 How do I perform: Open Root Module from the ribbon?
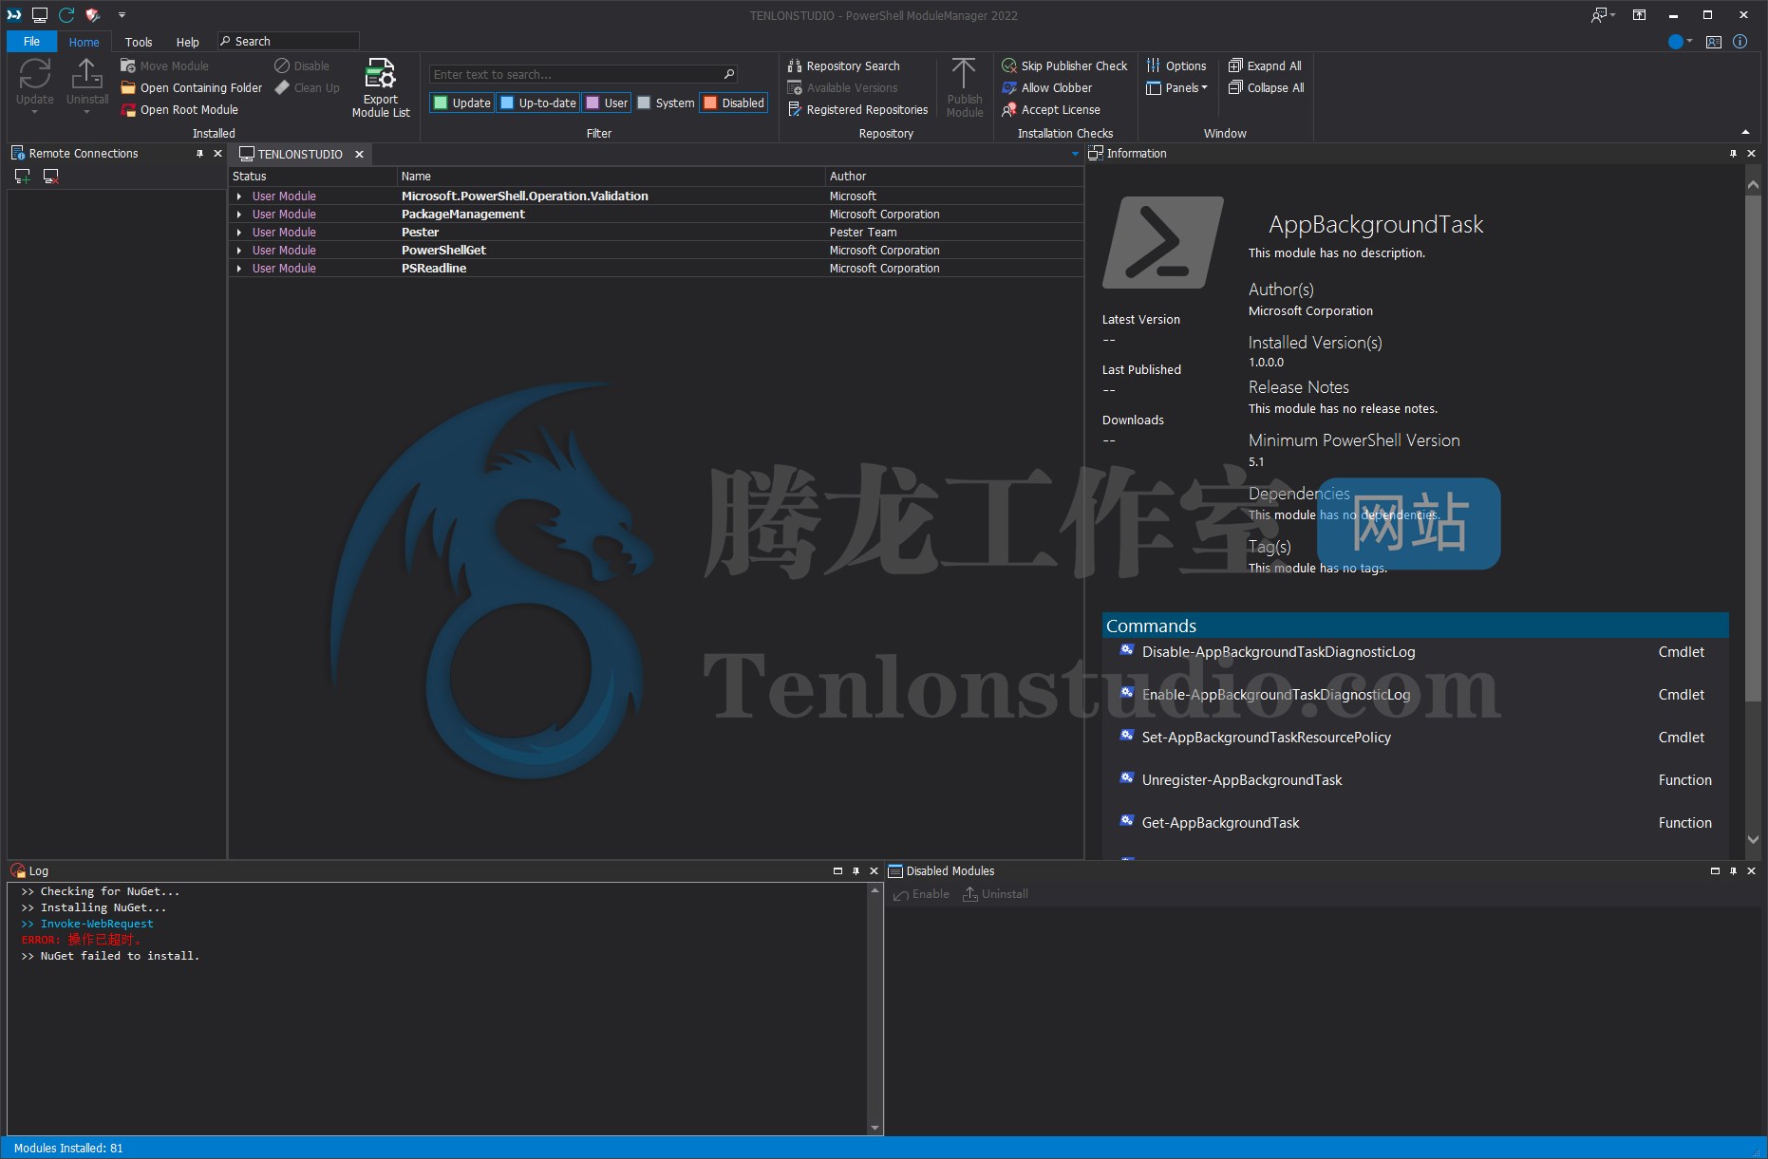coord(179,109)
